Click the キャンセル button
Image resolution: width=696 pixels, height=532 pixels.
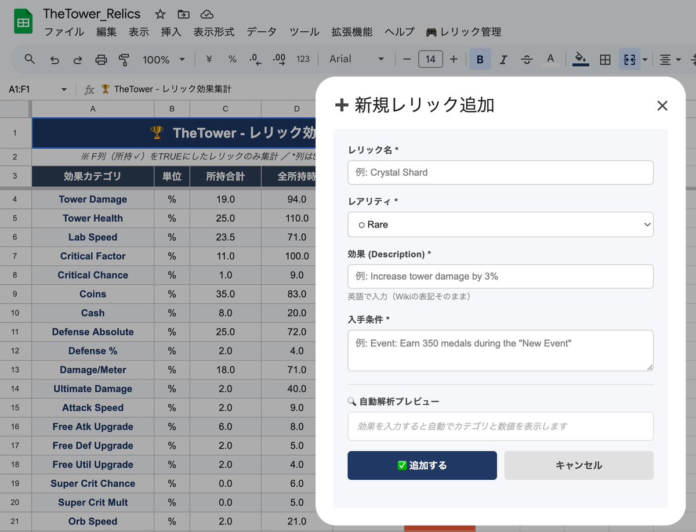pyautogui.click(x=579, y=465)
